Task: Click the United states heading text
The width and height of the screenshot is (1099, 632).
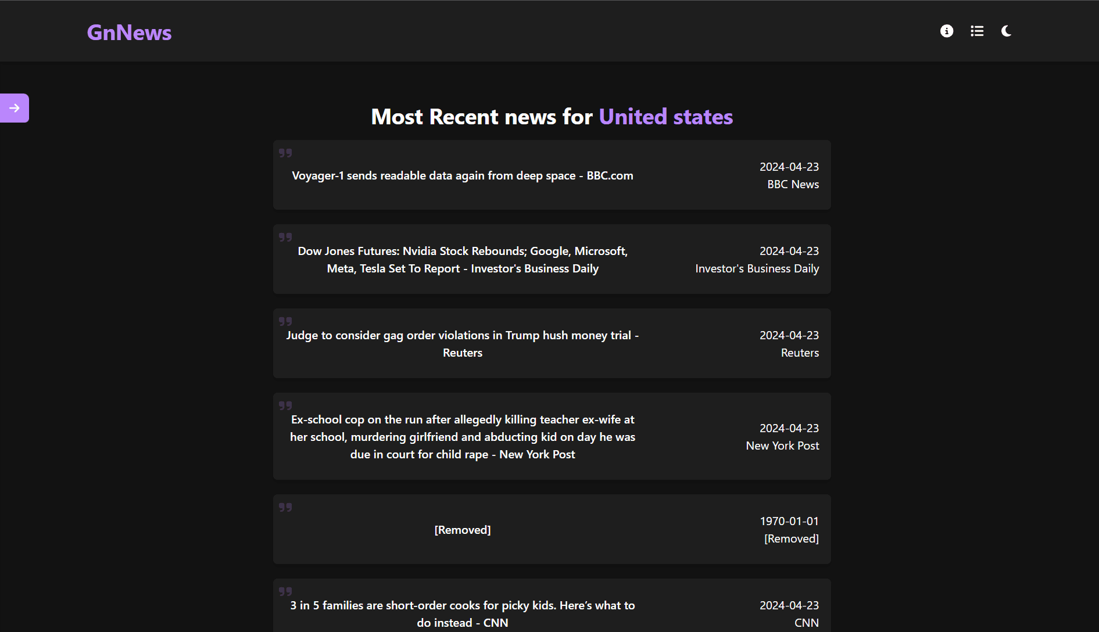Action: tap(666, 117)
